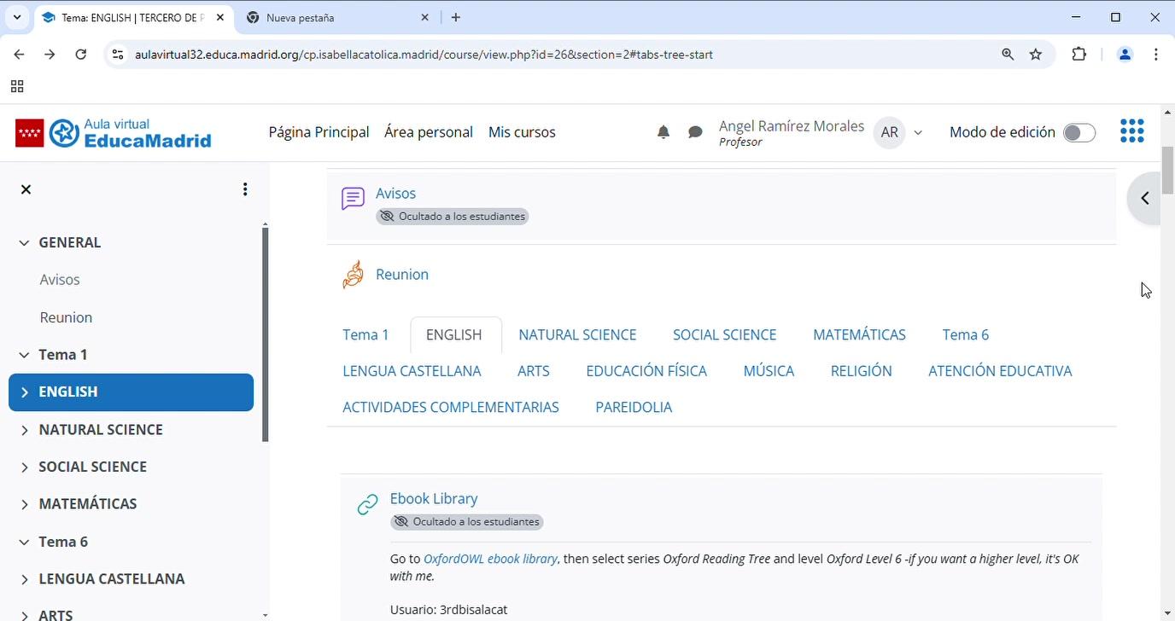Image resolution: width=1175 pixels, height=621 pixels.
Task: Follow the OxfordOWL ebook library link
Action: 490,559
